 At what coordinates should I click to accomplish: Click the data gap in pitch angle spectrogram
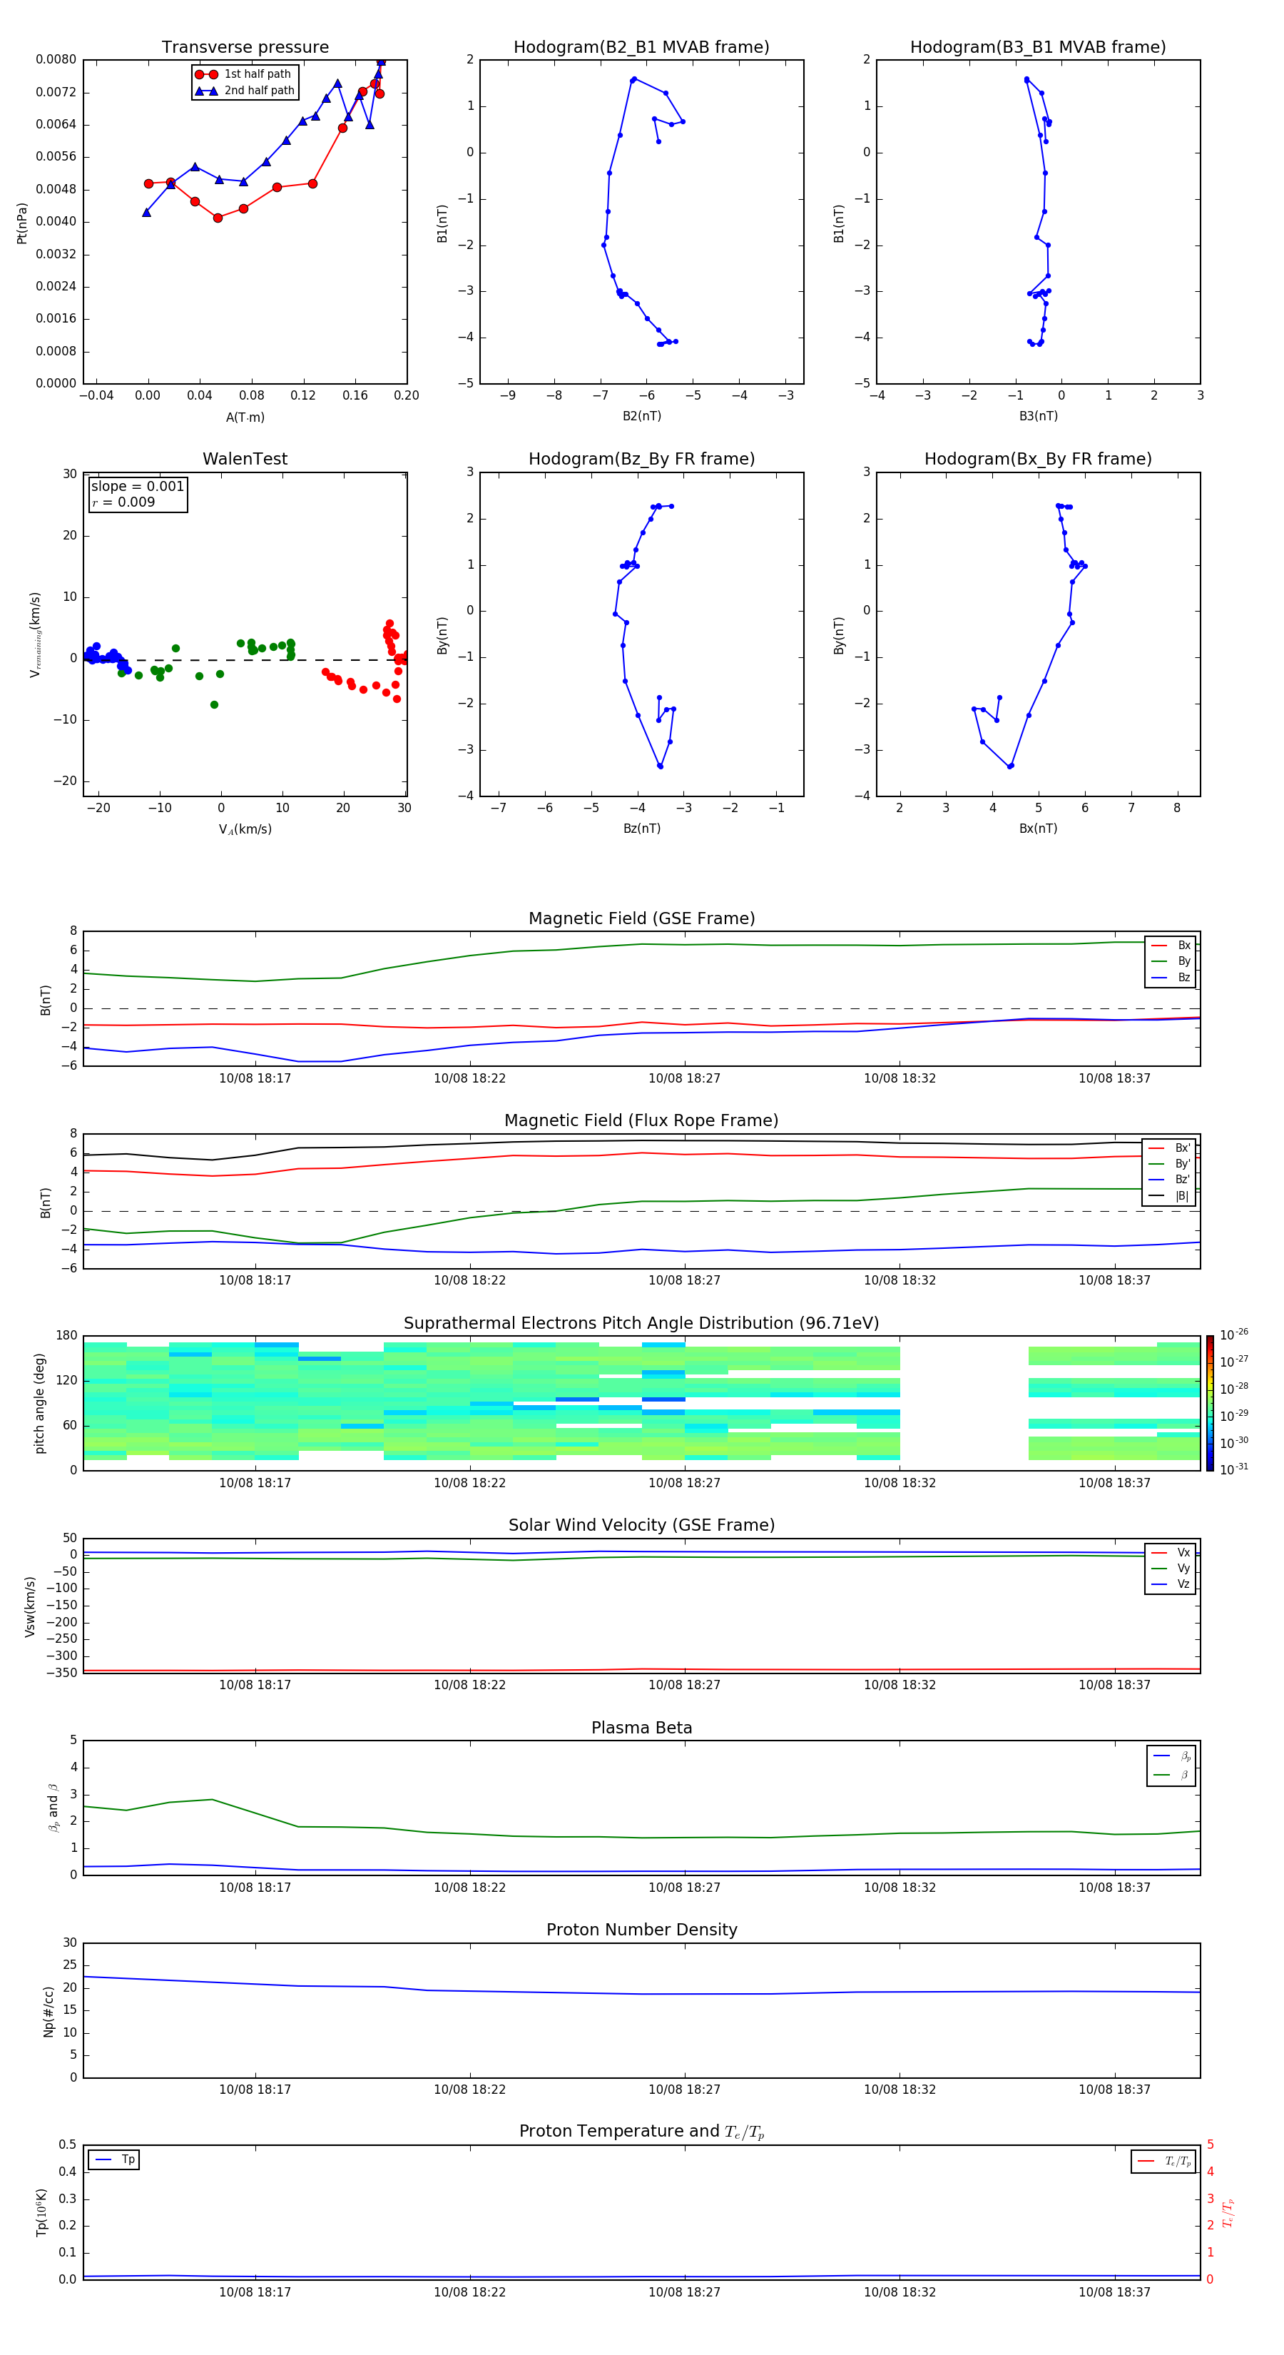click(x=964, y=1402)
